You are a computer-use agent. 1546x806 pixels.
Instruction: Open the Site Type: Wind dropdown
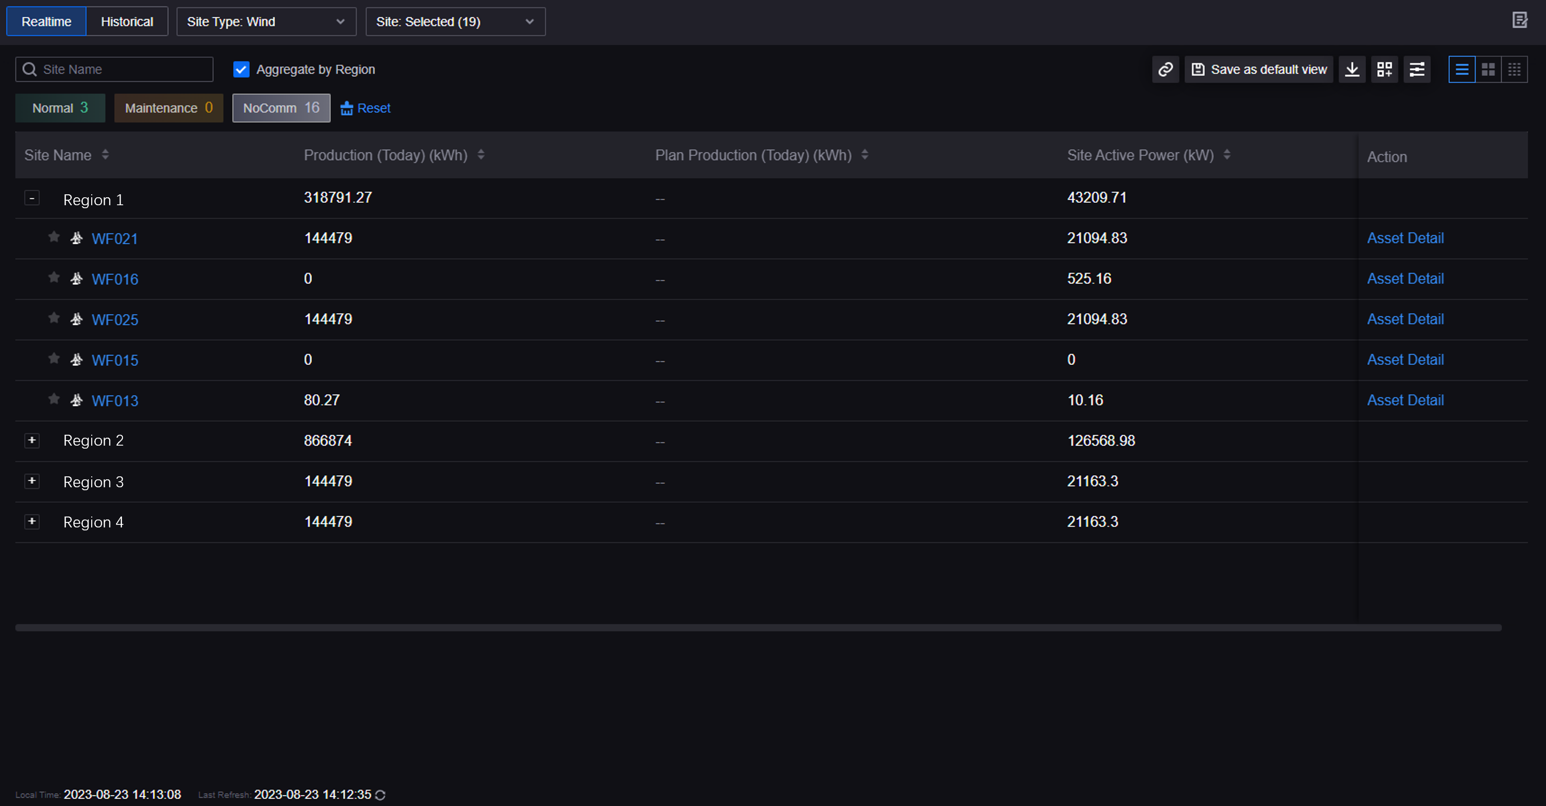266,22
